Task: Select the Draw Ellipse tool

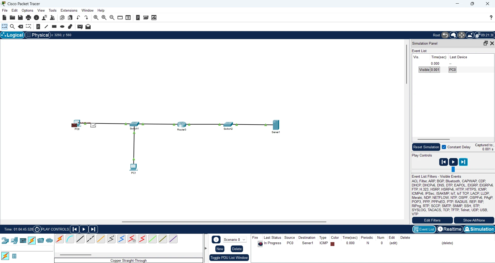Action: [62, 27]
